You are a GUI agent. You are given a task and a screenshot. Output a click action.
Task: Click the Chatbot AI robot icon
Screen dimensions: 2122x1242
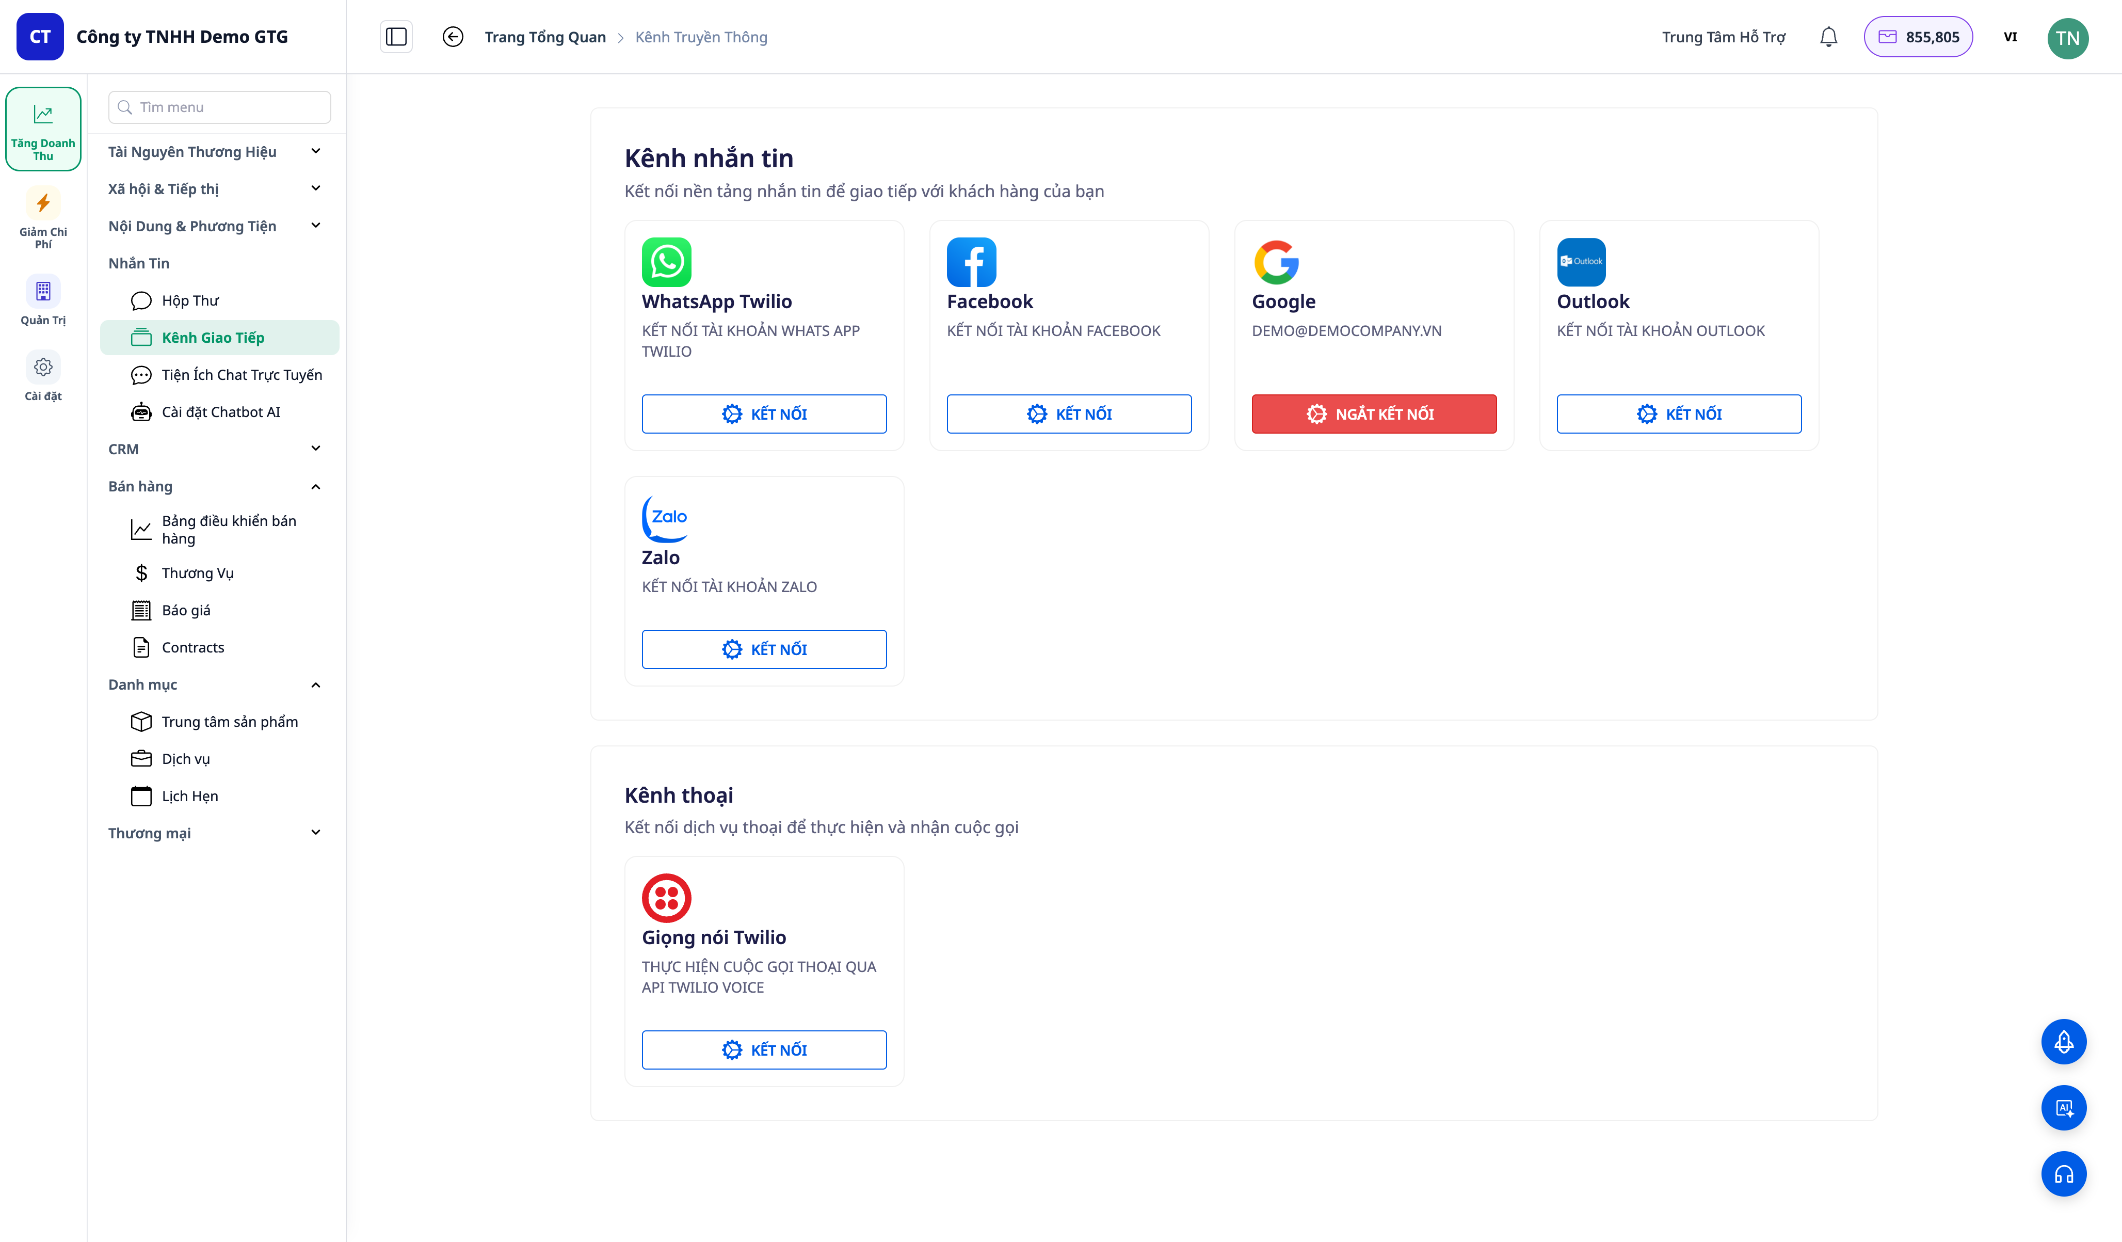[141, 412]
